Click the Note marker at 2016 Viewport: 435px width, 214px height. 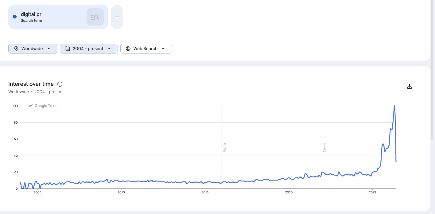[x=224, y=148]
